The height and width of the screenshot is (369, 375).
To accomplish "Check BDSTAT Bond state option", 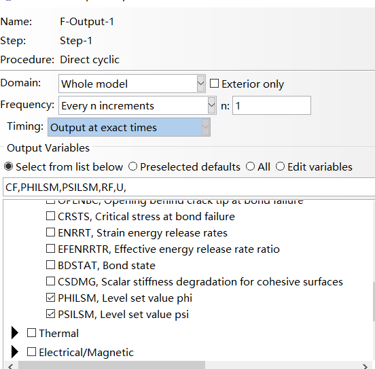I will 50,265.
